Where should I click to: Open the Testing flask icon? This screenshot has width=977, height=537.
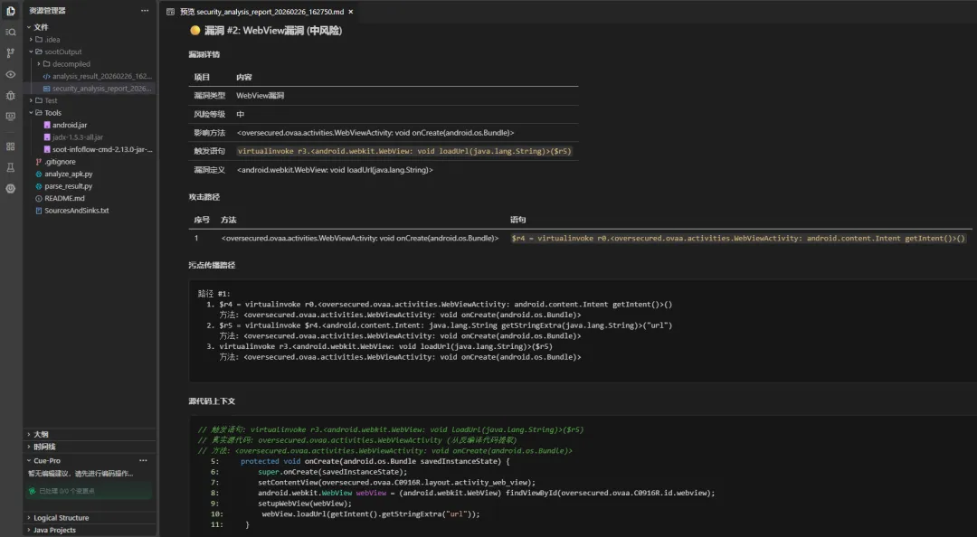click(11, 167)
